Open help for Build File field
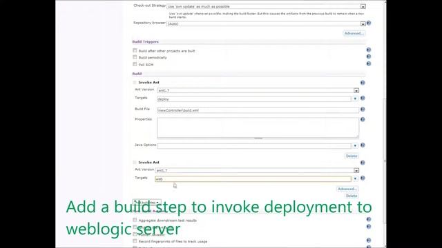442x248 pixels. click(363, 109)
